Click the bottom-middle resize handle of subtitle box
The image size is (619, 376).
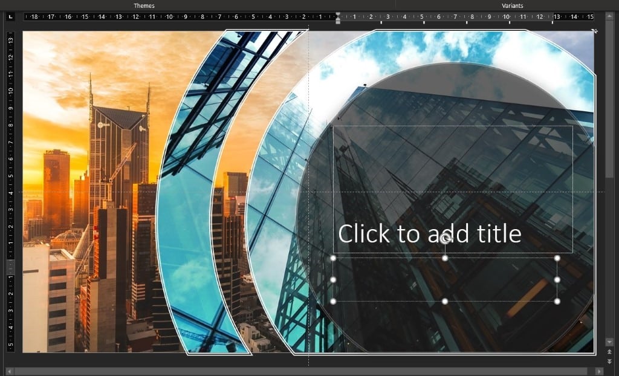pyautogui.click(x=445, y=301)
